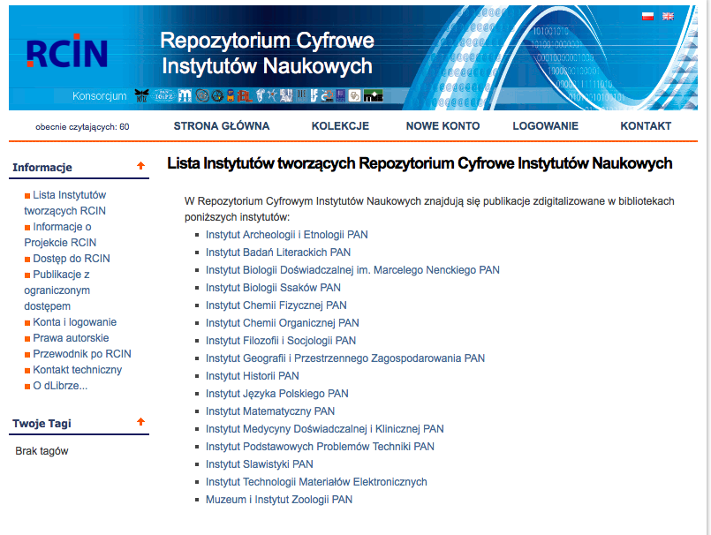Open the orange cross consortium logo
This screenshot has height=535, width=711.
click(327, 95)
